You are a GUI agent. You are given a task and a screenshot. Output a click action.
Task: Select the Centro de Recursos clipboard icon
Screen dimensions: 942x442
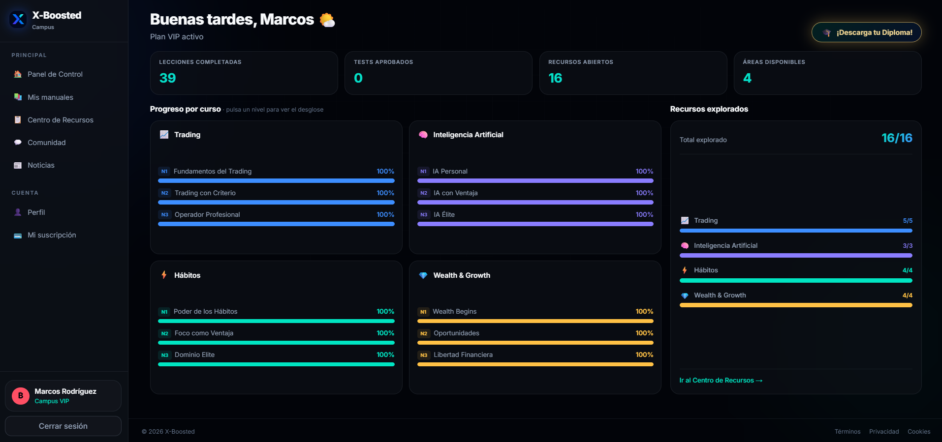18,119
